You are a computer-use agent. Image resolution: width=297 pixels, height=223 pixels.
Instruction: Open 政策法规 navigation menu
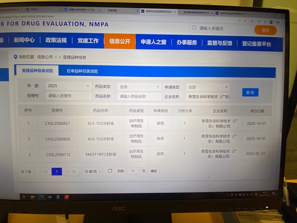[x=56, y=40]
